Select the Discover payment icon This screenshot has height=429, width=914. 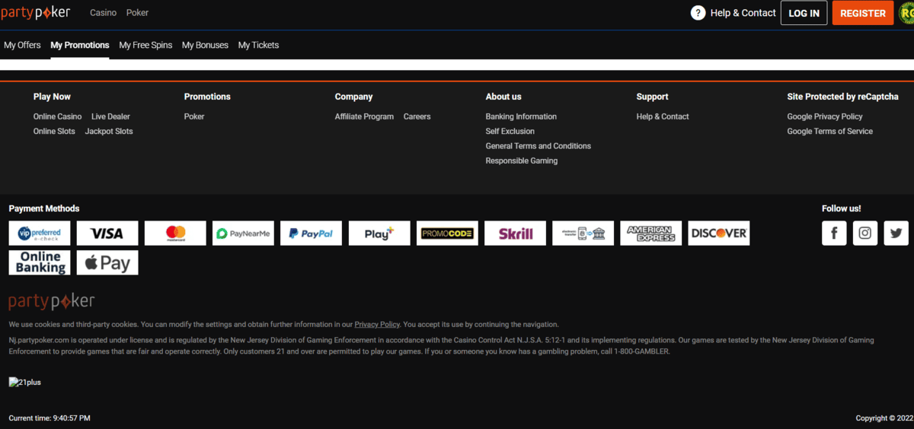(719, 234)
